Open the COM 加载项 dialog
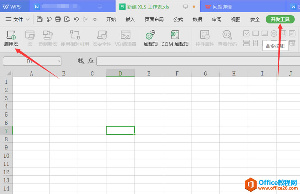300x194 pixels. pyautogui.click(x=175, y=38)
